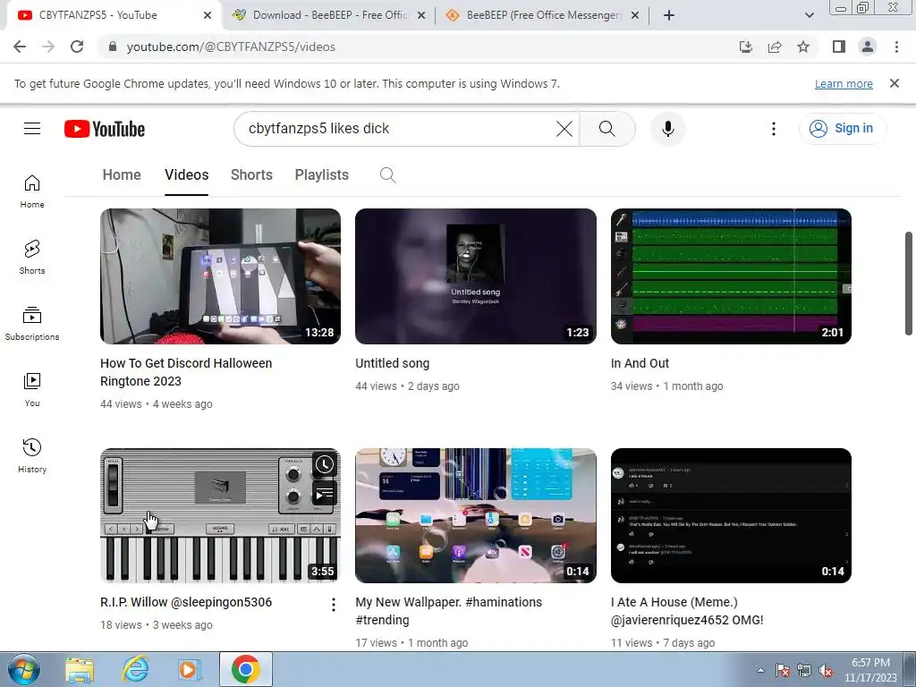Screen dimensions: 916x687
Task: Switch to channel Home tab
Action: click(122, 174)
